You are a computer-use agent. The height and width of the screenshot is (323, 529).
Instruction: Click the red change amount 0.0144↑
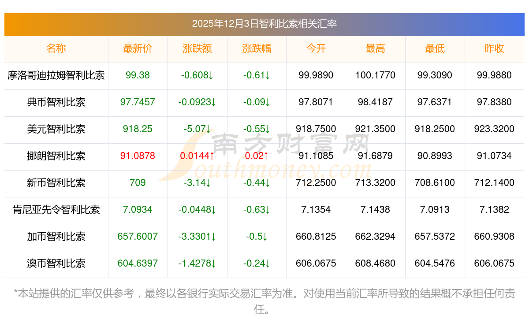click(197, 156)
